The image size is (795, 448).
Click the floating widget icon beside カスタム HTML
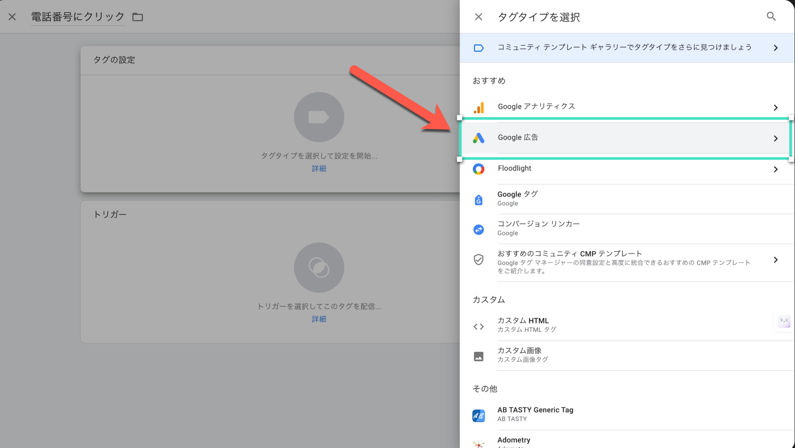784,321
